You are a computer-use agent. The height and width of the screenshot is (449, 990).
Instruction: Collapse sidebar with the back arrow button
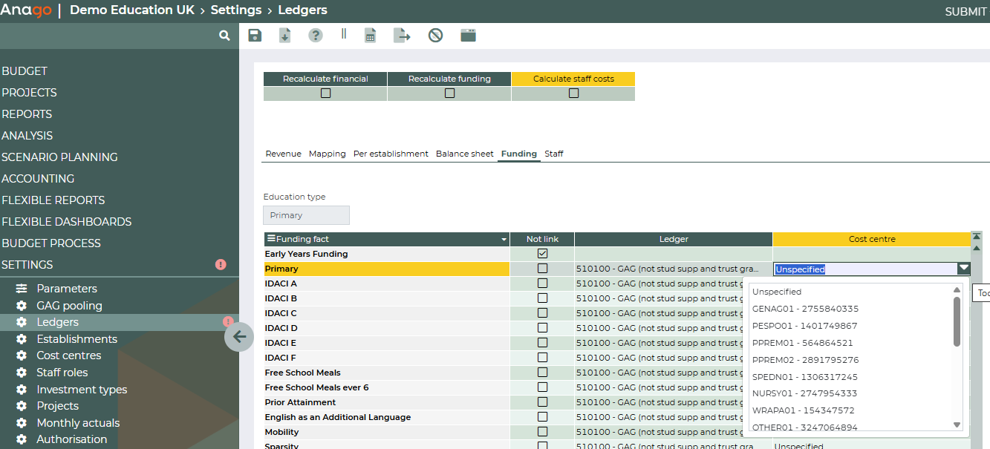pyautogui.click(x=239, y=337)
